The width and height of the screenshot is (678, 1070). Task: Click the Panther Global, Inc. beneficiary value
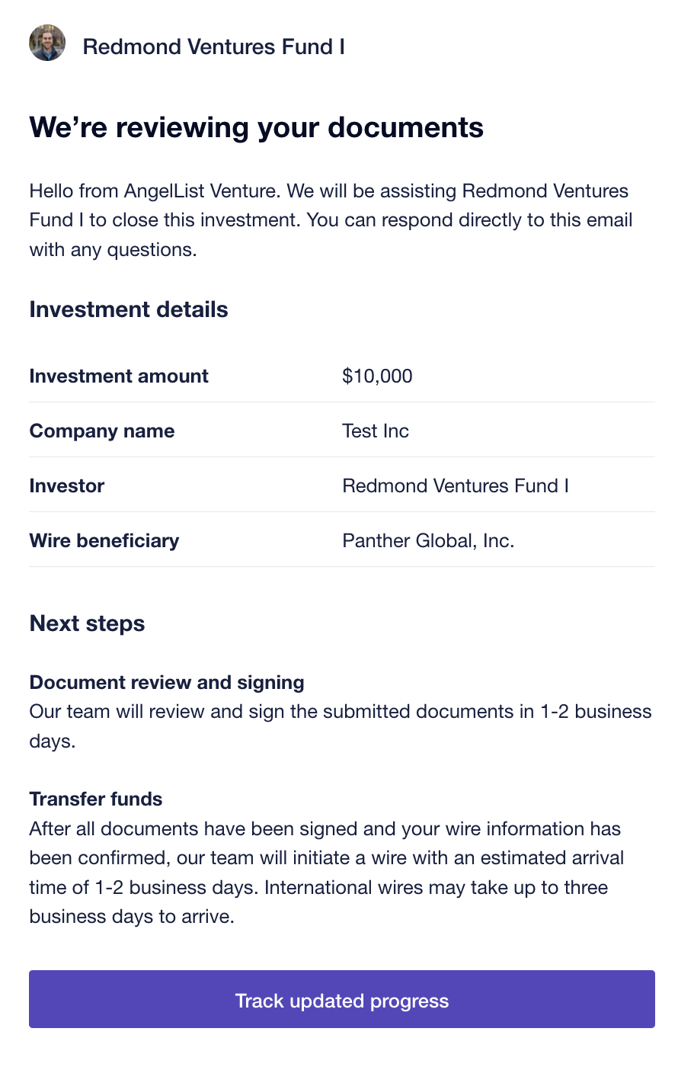pos(428,541)
